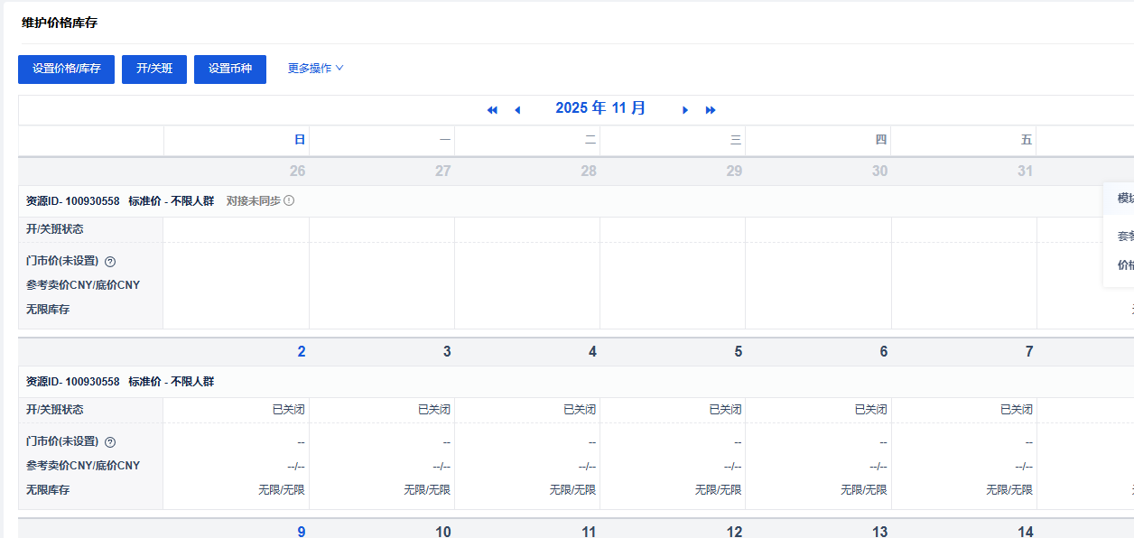Click the 设置币种 button
The image size is (1134, 538).
[230, 69]
